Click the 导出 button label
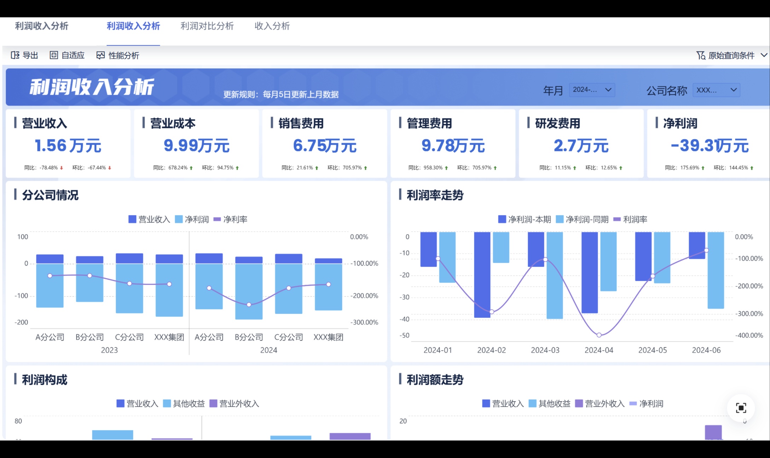Screen dimensions: 770x458 (x=30, y=55)
